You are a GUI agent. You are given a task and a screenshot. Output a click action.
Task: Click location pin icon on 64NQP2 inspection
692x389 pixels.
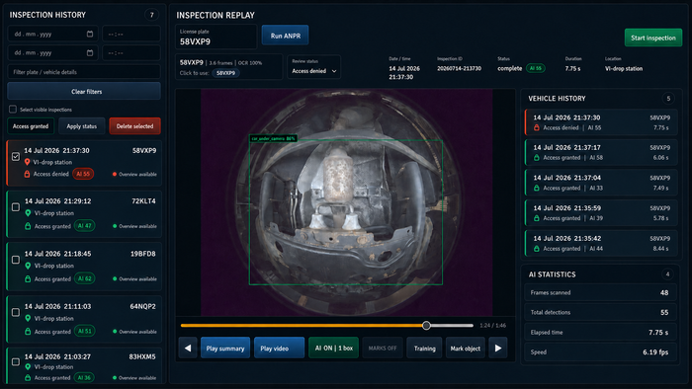pyautogui.click(x=28, y=319)
